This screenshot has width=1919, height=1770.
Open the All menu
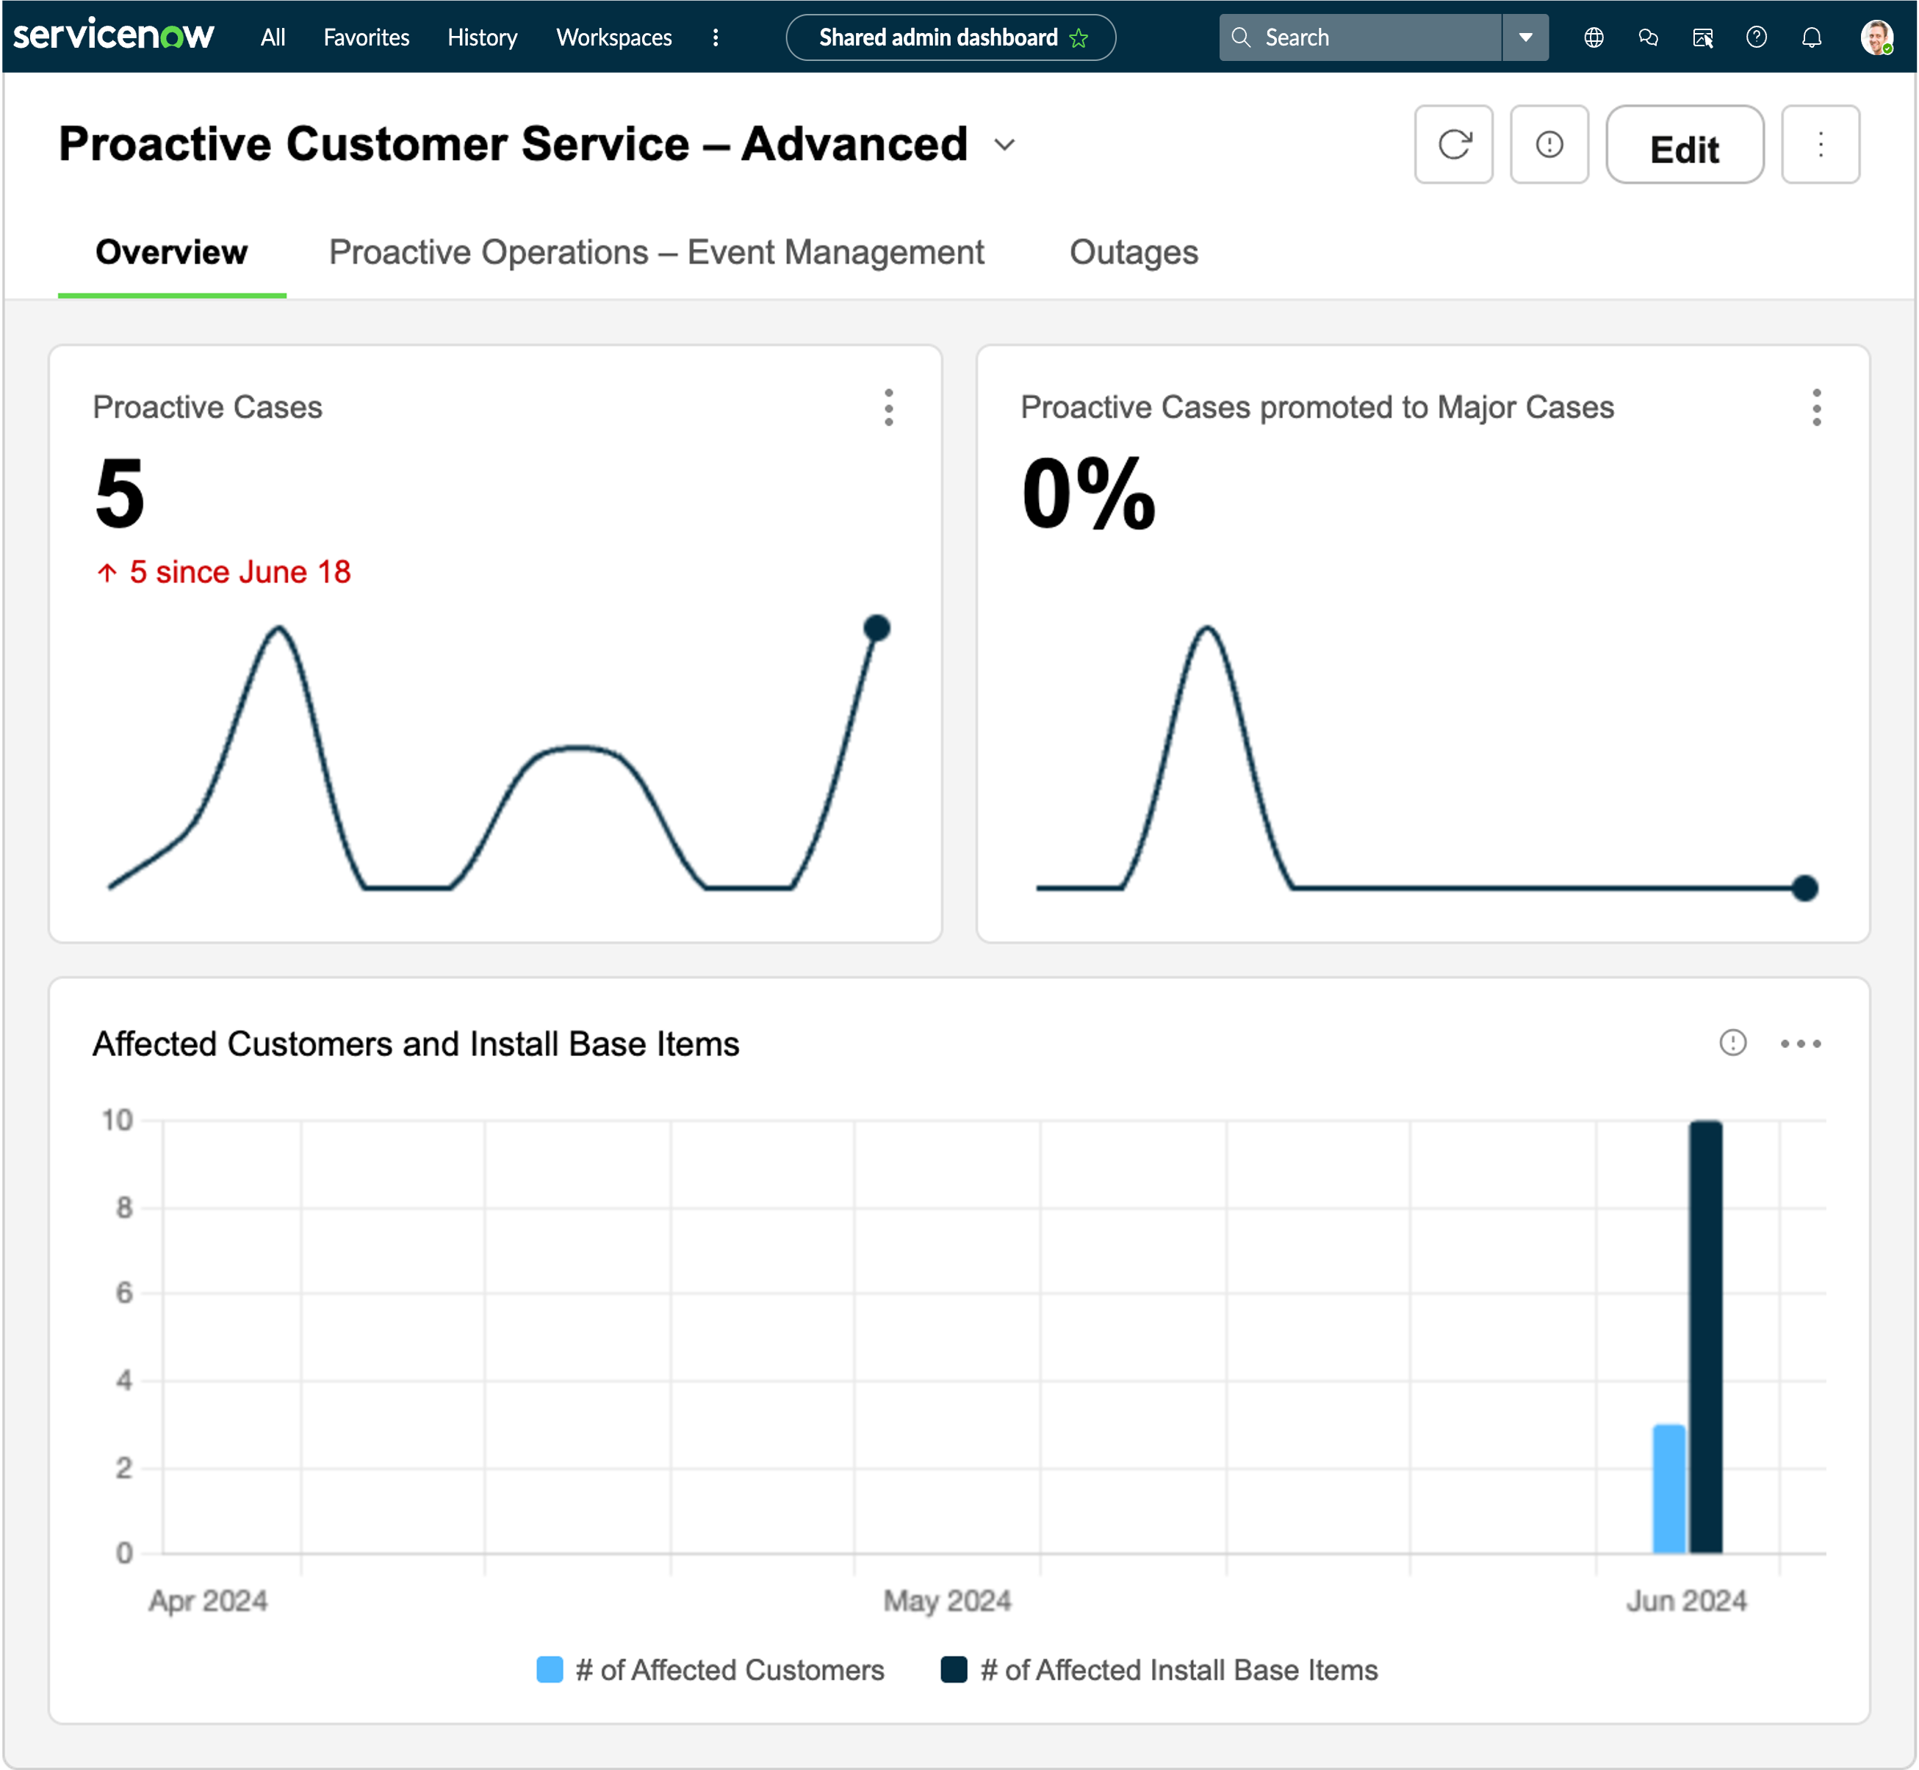point(273,37)
